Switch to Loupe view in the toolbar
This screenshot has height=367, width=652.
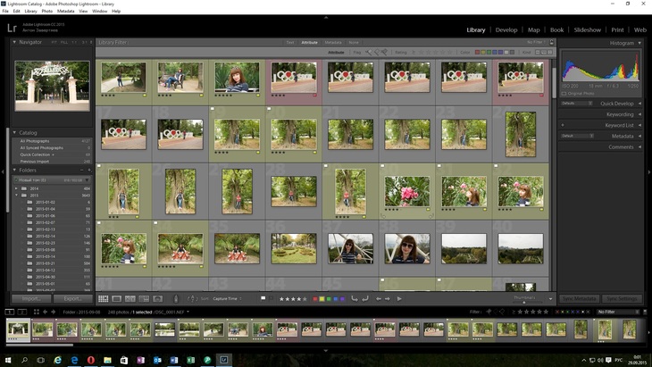(x=117, y=298)
